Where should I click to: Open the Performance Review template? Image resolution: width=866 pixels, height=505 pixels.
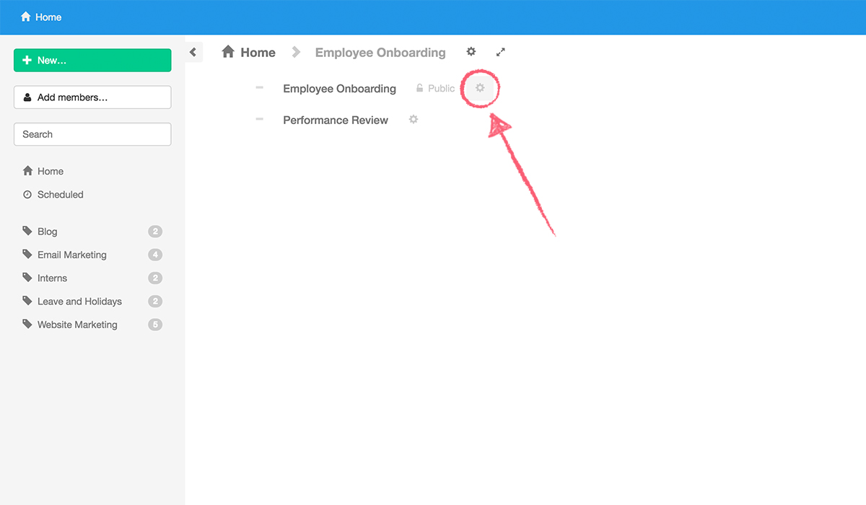pyautogui.click(x=336, y=120)
